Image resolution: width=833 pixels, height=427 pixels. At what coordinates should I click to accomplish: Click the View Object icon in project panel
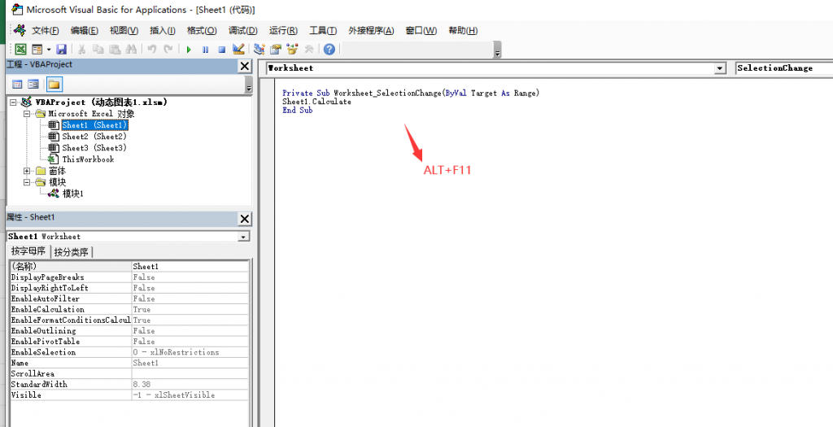(x=33, y=84)
